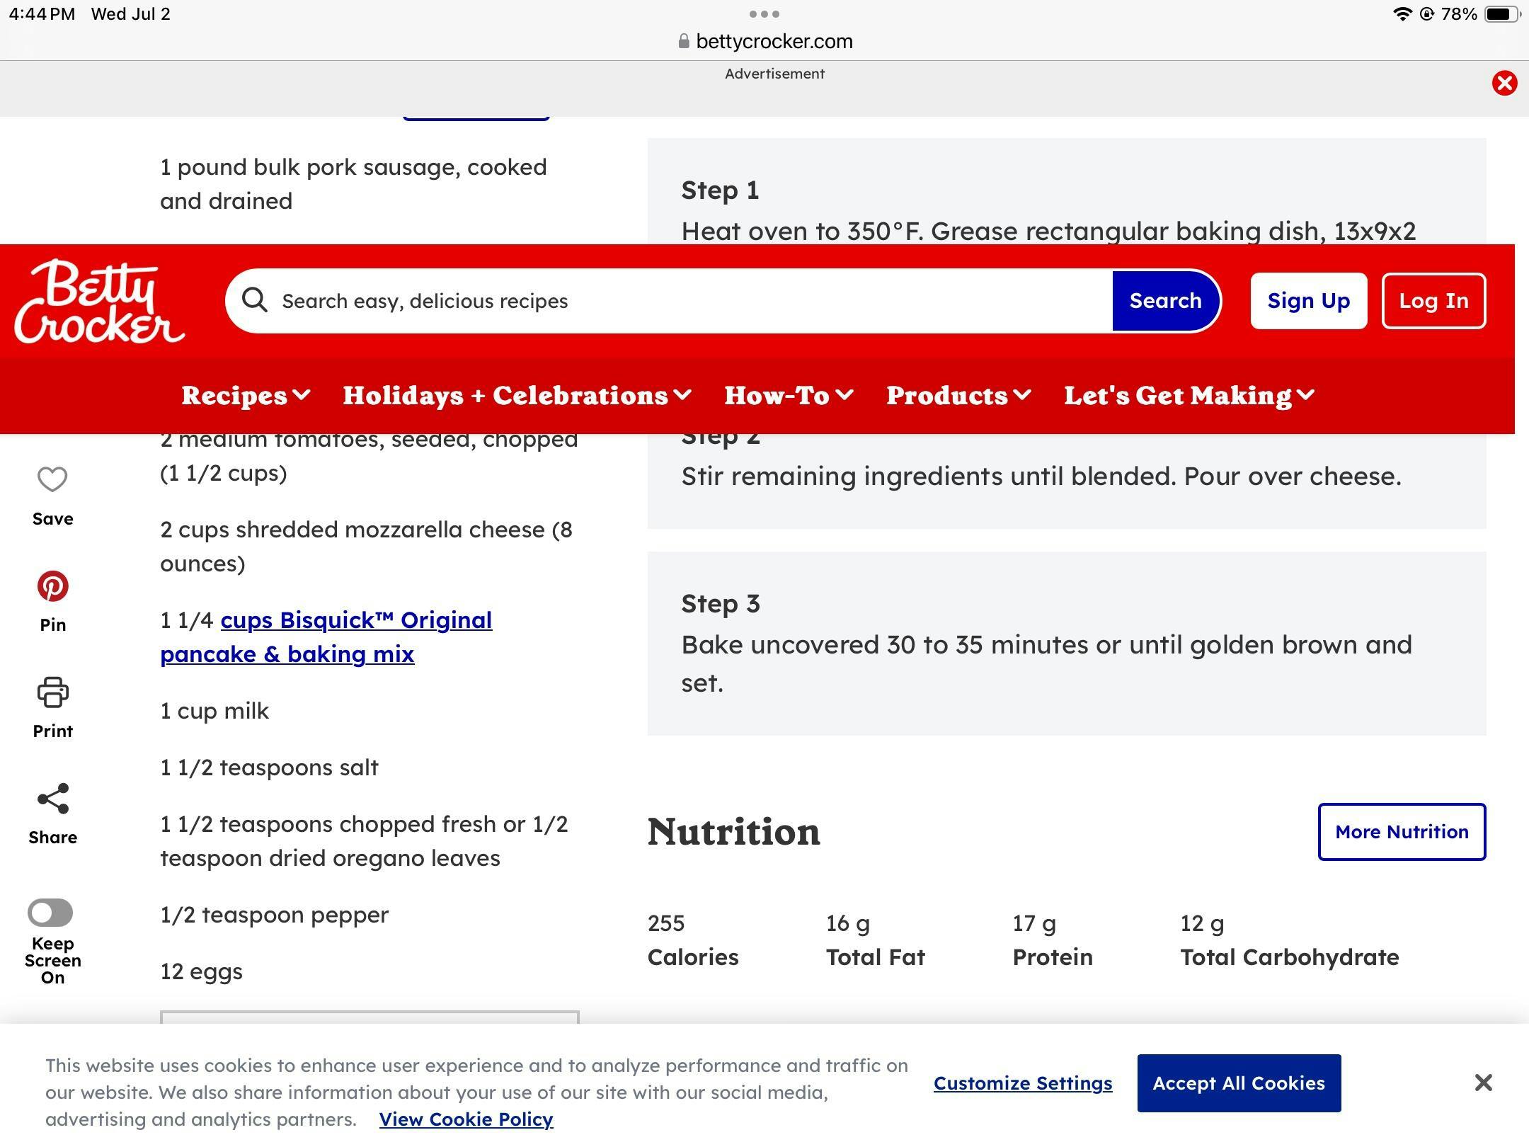
Task: Click the '16 g Total Fat' value
Action: pos(875,940)
